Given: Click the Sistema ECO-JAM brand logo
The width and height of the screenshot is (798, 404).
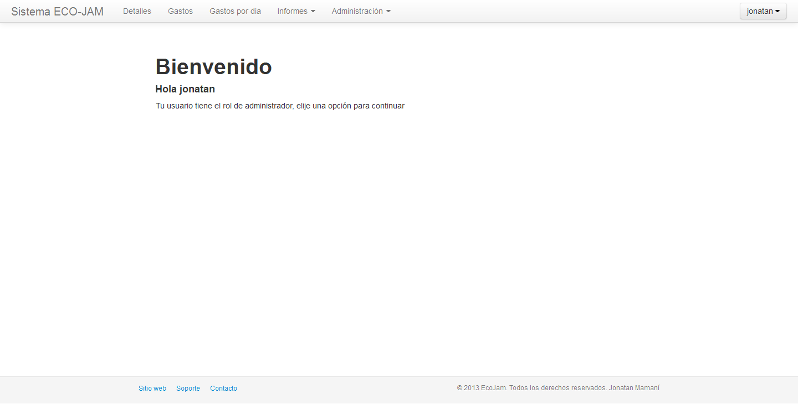Looking at the screenshot, I should [x=57, y=11].
